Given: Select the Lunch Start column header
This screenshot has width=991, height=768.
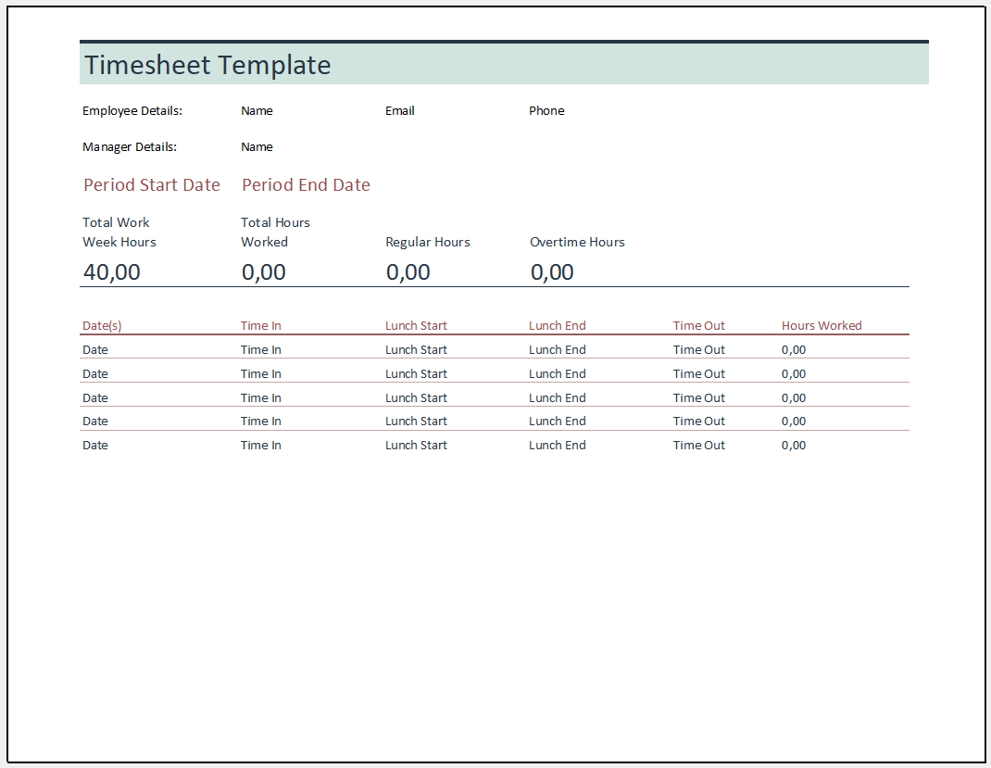Looking at the screenshot, I should click(416, 326).
